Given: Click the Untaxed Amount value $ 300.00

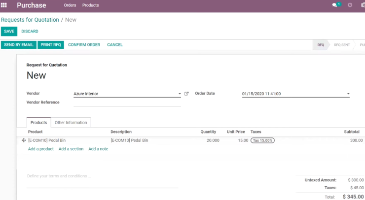Looking at the screenshot, I should point(356,180).
